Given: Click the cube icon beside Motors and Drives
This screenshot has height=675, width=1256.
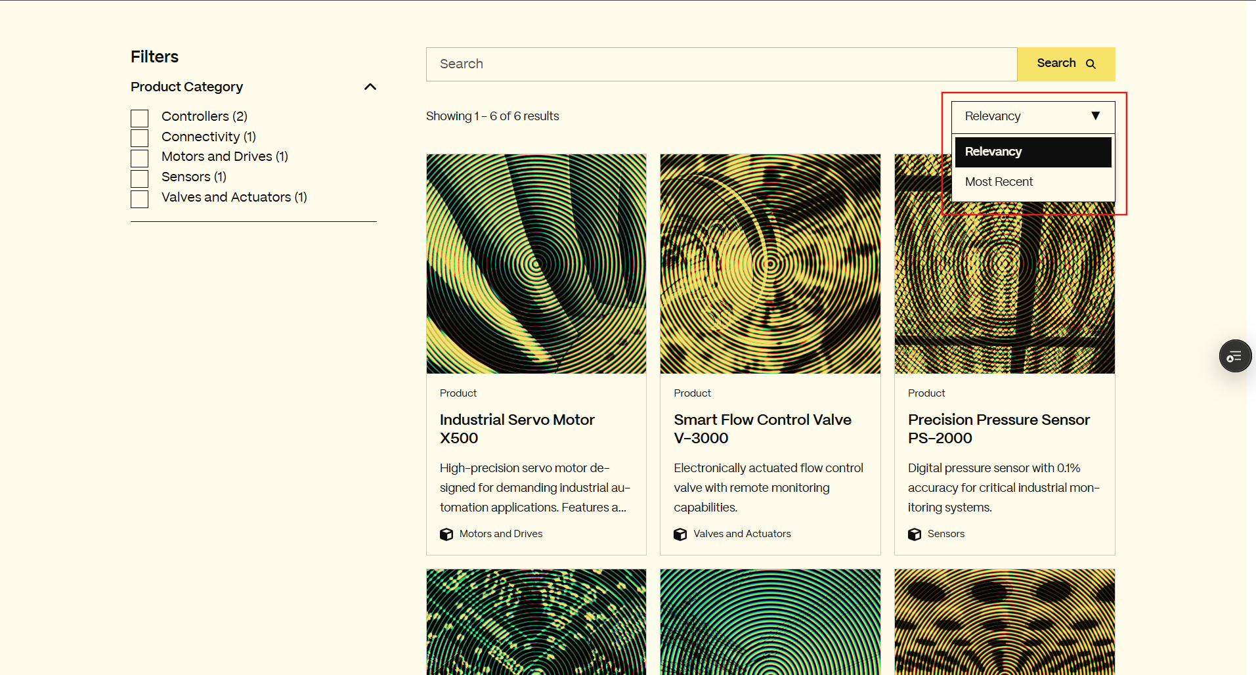Looking at the screenshot, I should pos(446,534).
